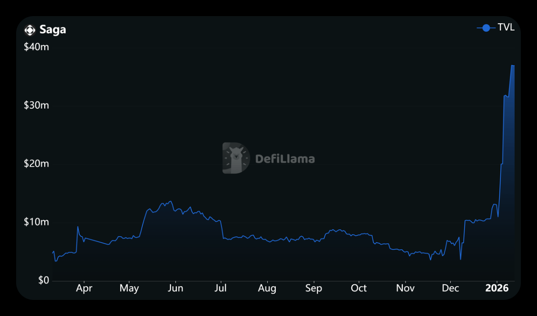Click the Apr date label

tap(84, 288)
